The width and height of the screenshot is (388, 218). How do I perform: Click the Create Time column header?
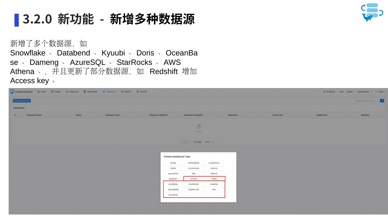pos(278,115)
